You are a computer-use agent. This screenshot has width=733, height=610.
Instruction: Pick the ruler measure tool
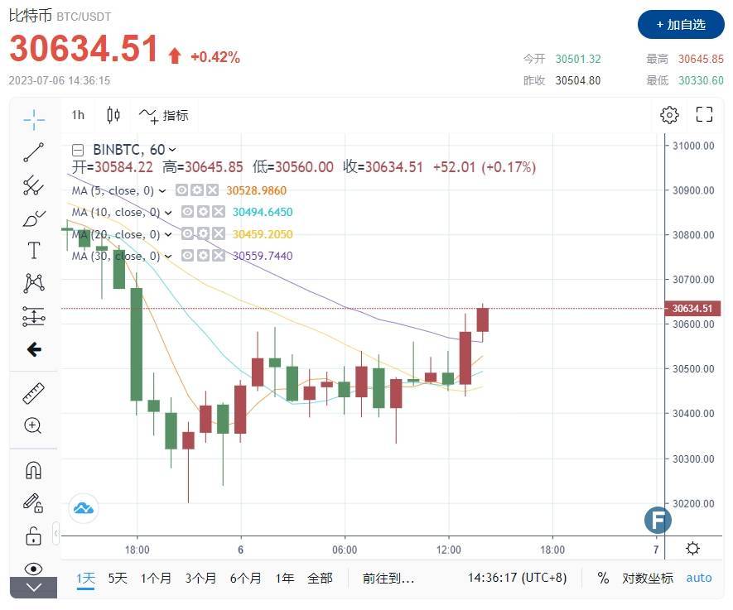(33, 392)
